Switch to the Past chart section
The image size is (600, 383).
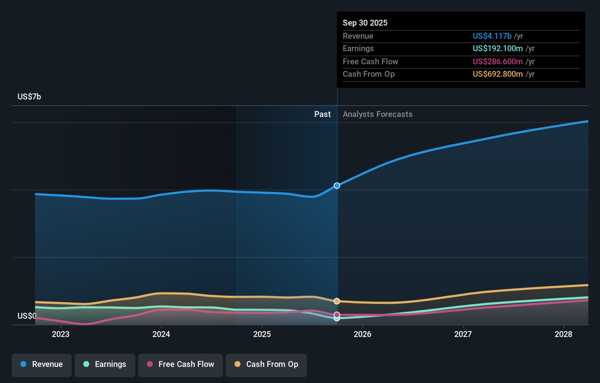(x=322, y=114)
